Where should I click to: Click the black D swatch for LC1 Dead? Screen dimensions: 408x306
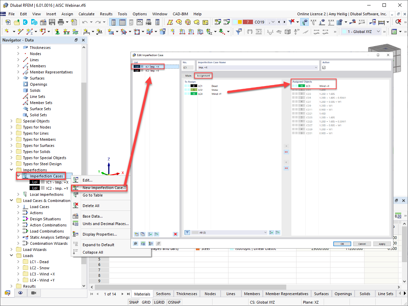pyautogui.click(x=194, y=86)
